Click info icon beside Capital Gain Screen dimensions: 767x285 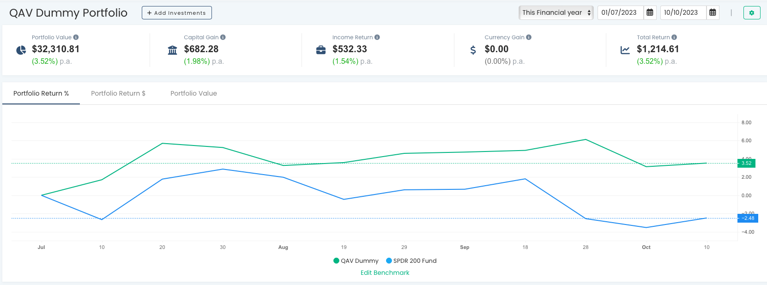[x=223, y=37]
